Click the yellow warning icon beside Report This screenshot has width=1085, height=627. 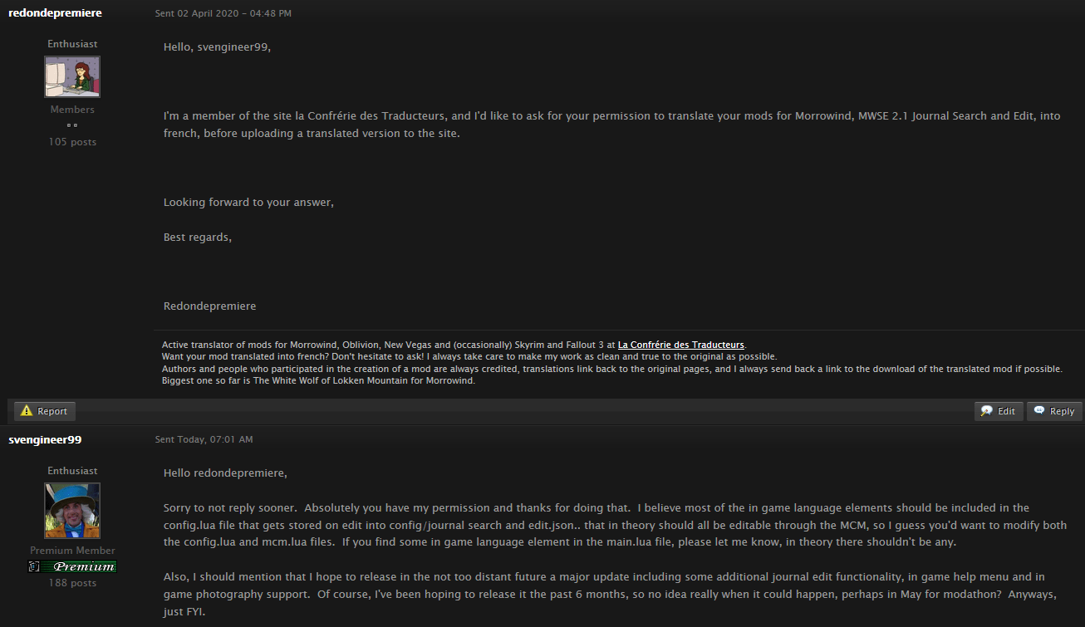point(27,411)
